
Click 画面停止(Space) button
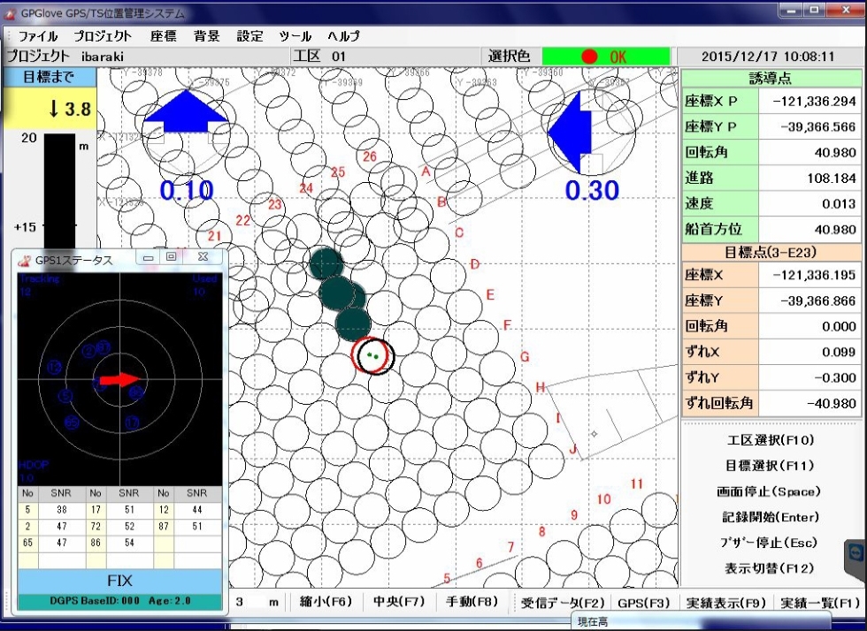[x=769, y=491]
